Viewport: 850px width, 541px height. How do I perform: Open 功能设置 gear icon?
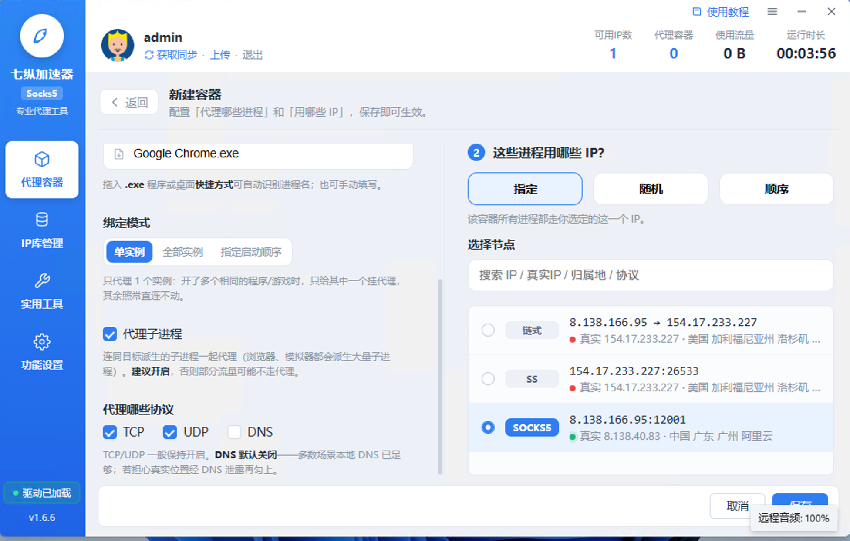click(42, 342)
